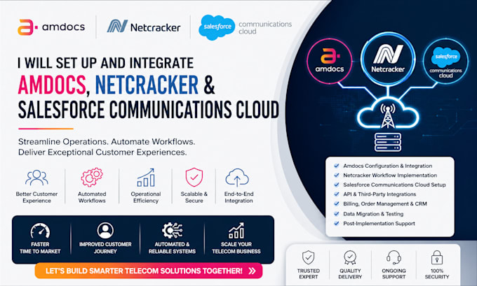
Task: Click the pink-ringed amdocs circle
Action: pos(330,60)
